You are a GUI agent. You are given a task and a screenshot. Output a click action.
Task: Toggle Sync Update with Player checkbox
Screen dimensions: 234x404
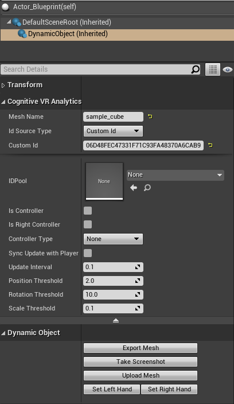click(88, 253)
